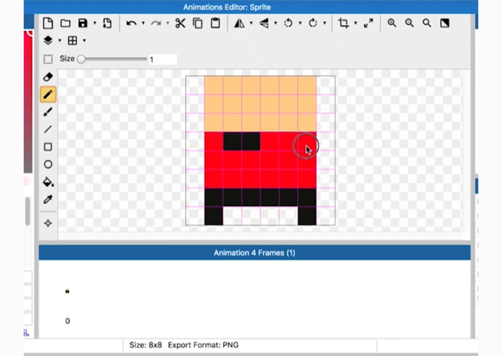Rotate the image clockwise
The width and height of the screenshot is (502, 356).
(313, 23)
